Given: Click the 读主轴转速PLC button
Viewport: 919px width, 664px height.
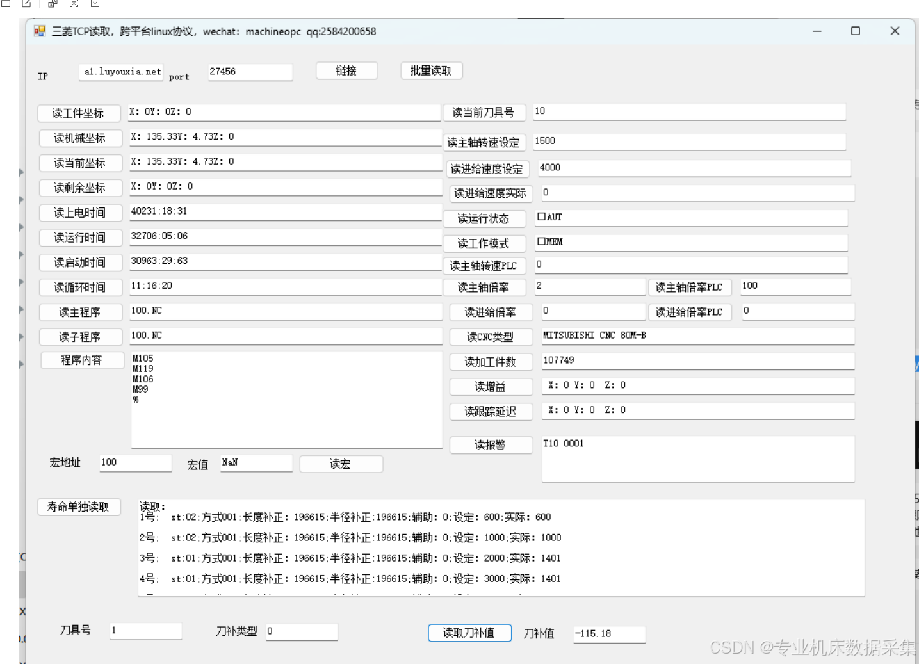Looking at the screenshot, I should tap(484, 266).
